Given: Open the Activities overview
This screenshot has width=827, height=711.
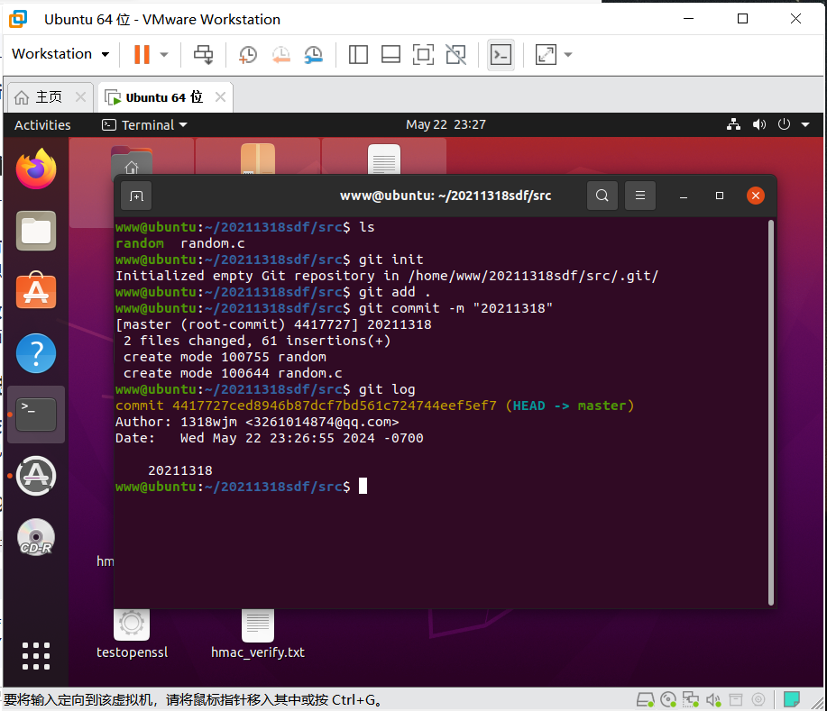Looking at the screenshot, I should click(42, 125).
